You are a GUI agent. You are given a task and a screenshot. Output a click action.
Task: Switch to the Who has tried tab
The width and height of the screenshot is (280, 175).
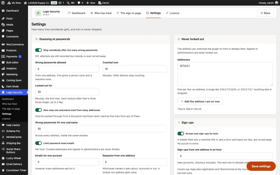pos(101,13)
